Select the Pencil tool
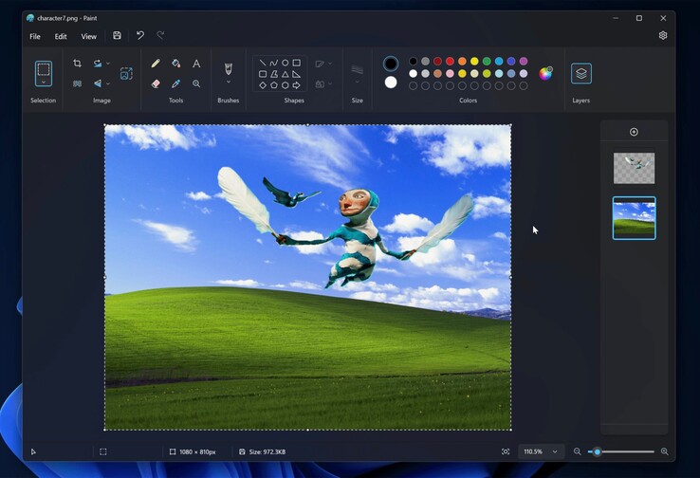This screenshot has height=478, width=700. coord(156,64)
